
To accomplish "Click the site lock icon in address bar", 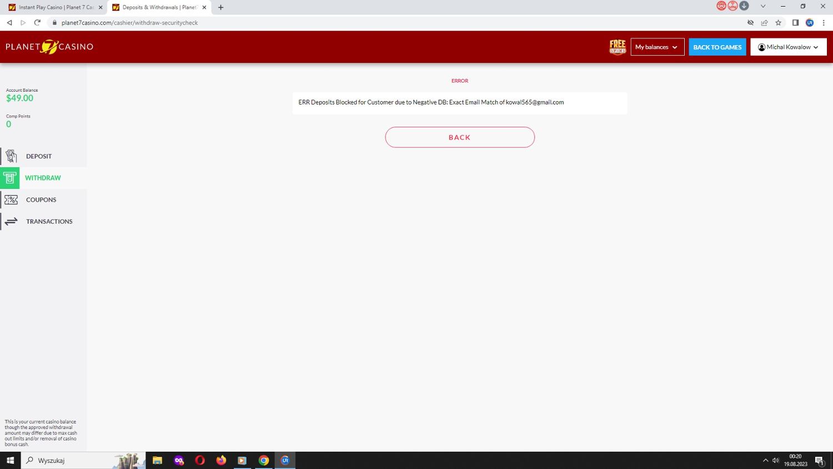I will 54,23.
